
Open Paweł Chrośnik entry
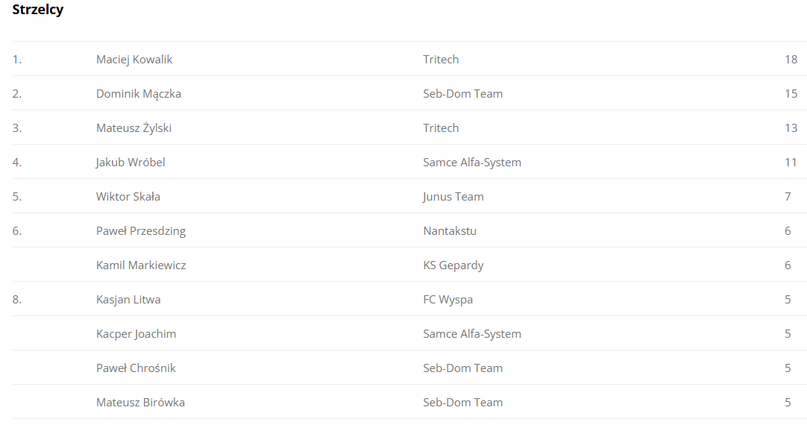(x=136, y=368)
